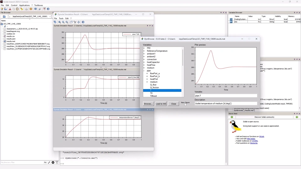Screen dimensions: 301x169
Task: Go to previous News feed item arrow
Action: coord(232,117)
